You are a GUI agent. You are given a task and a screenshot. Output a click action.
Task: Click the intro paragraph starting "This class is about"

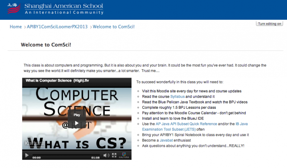pyautogui.click(x=145, y=68)
